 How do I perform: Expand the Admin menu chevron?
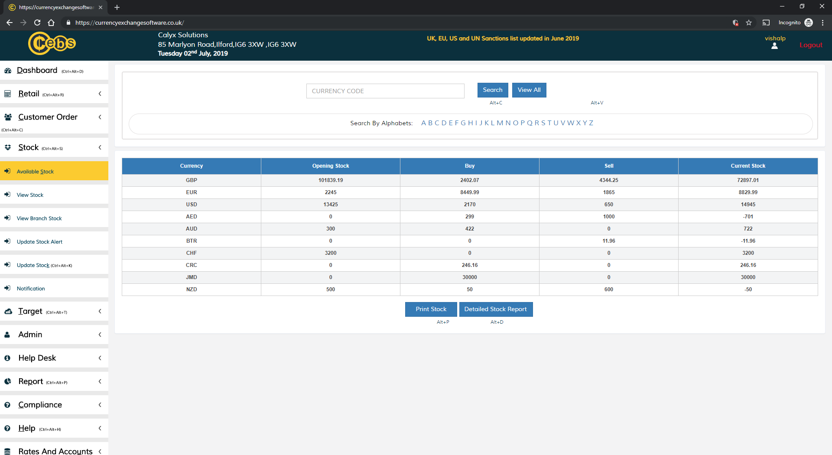[x=100, y=335]
